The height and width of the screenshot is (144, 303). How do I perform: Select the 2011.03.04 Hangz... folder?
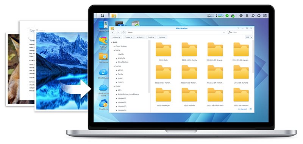(241, 50)
